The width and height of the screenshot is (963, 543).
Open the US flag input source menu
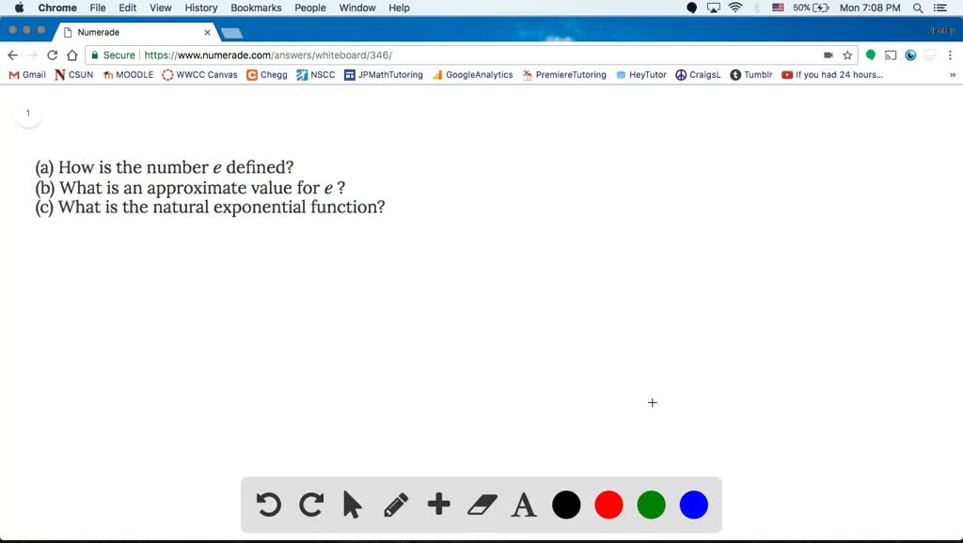click(x=778, y=8)
